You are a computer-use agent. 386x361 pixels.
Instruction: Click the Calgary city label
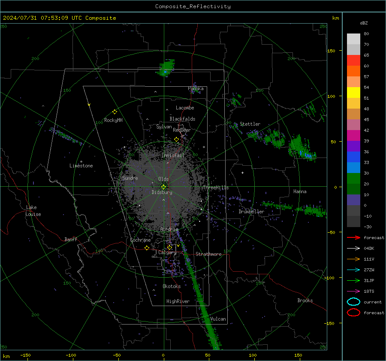167,252
